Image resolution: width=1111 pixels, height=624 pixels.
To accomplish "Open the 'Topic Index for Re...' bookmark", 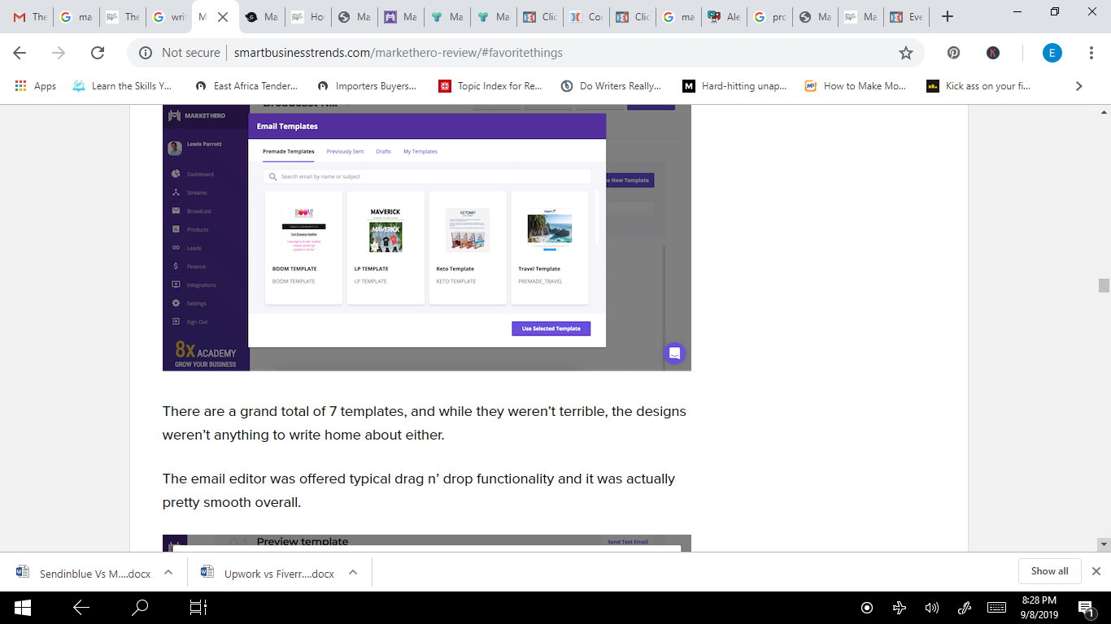I will coord(490,86).
